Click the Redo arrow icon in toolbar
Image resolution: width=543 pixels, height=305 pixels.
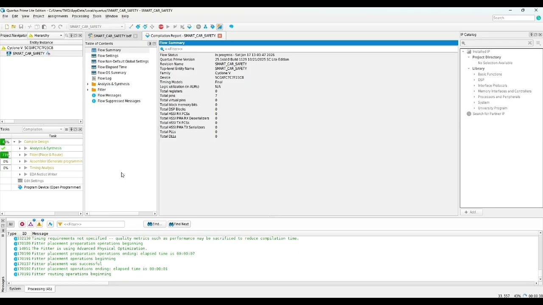60,27
